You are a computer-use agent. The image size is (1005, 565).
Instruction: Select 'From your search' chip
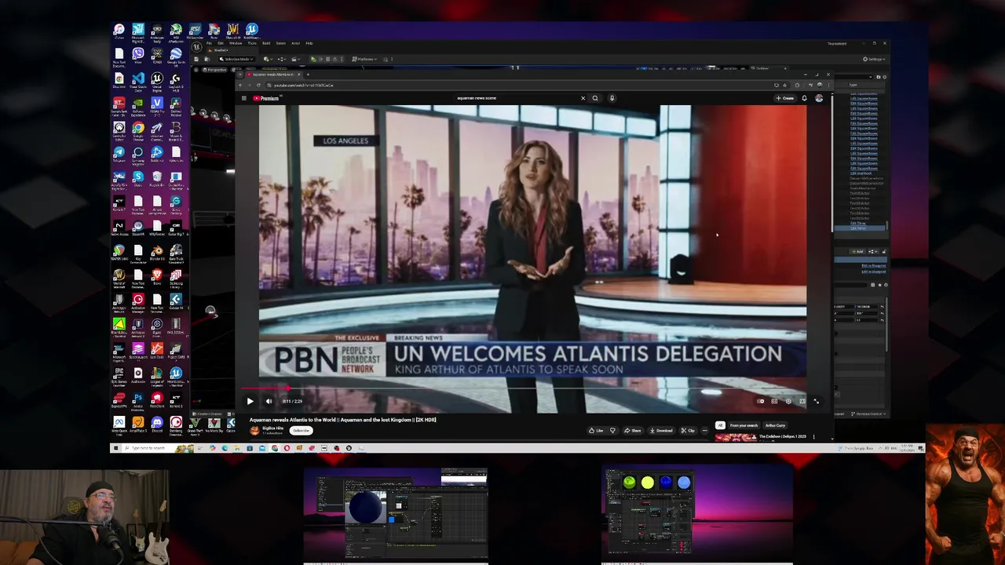[744, 425]
